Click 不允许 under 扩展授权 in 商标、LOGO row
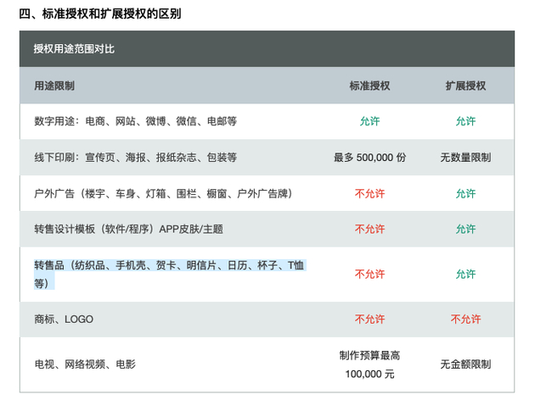This screenshot has width=535, height=400. click(x=465, y=319)
